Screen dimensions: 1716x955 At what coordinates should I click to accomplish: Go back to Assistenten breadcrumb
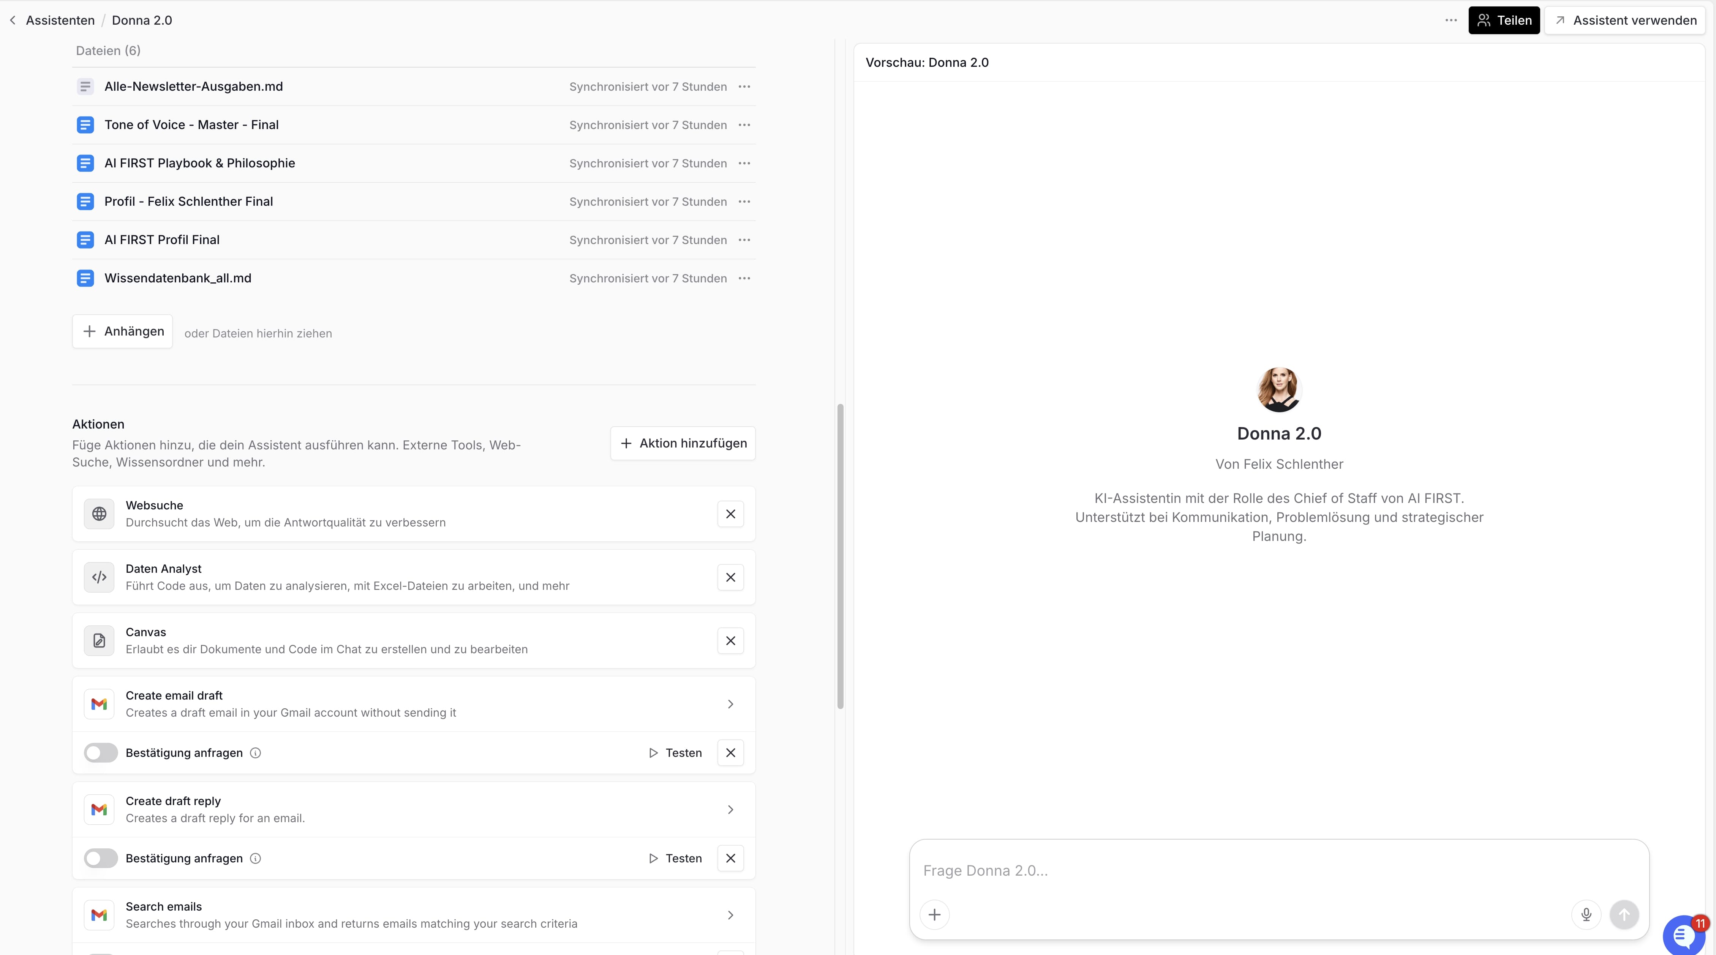point(60,20)
